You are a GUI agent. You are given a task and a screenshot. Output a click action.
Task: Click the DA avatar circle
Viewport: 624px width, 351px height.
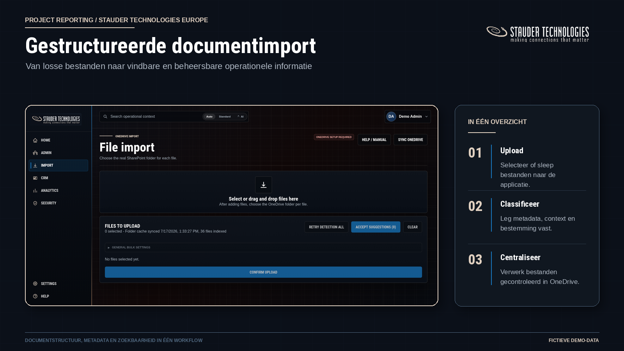[x=391, y=117]
